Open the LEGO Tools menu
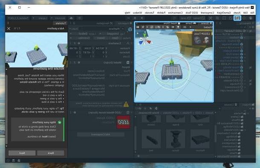This screenshot has width=260, height=168. pos(192,13)
